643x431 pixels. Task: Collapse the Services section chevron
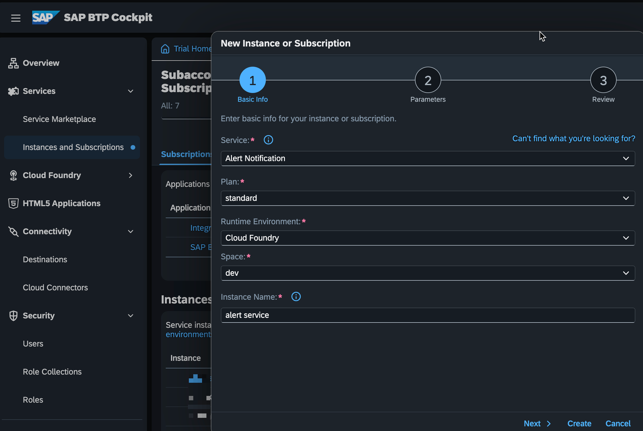click(x=131, y=91)
